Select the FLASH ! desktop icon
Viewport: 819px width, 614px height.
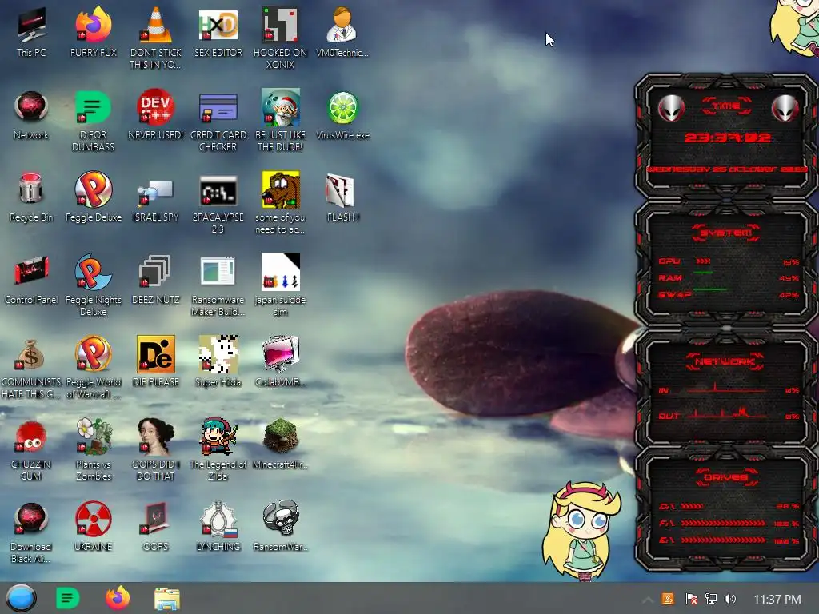pos(342,197)
